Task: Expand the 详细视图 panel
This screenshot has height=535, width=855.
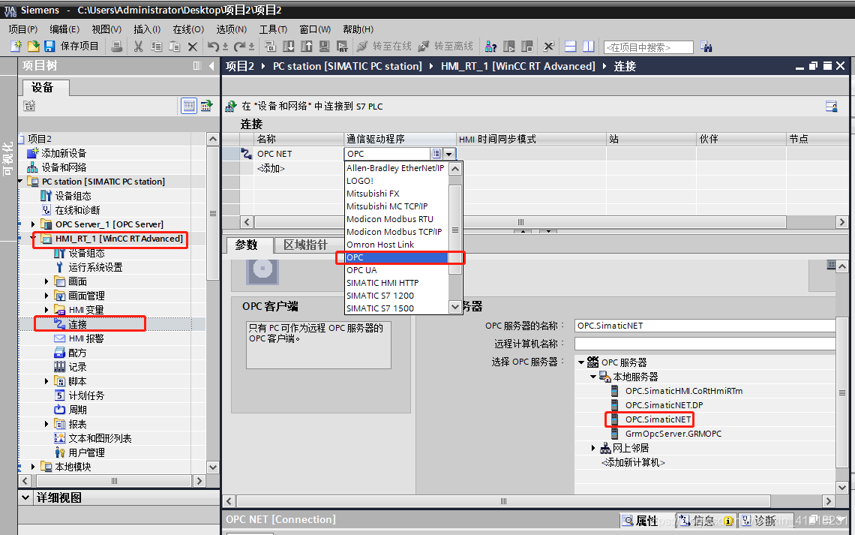Action: pos(25,497)
